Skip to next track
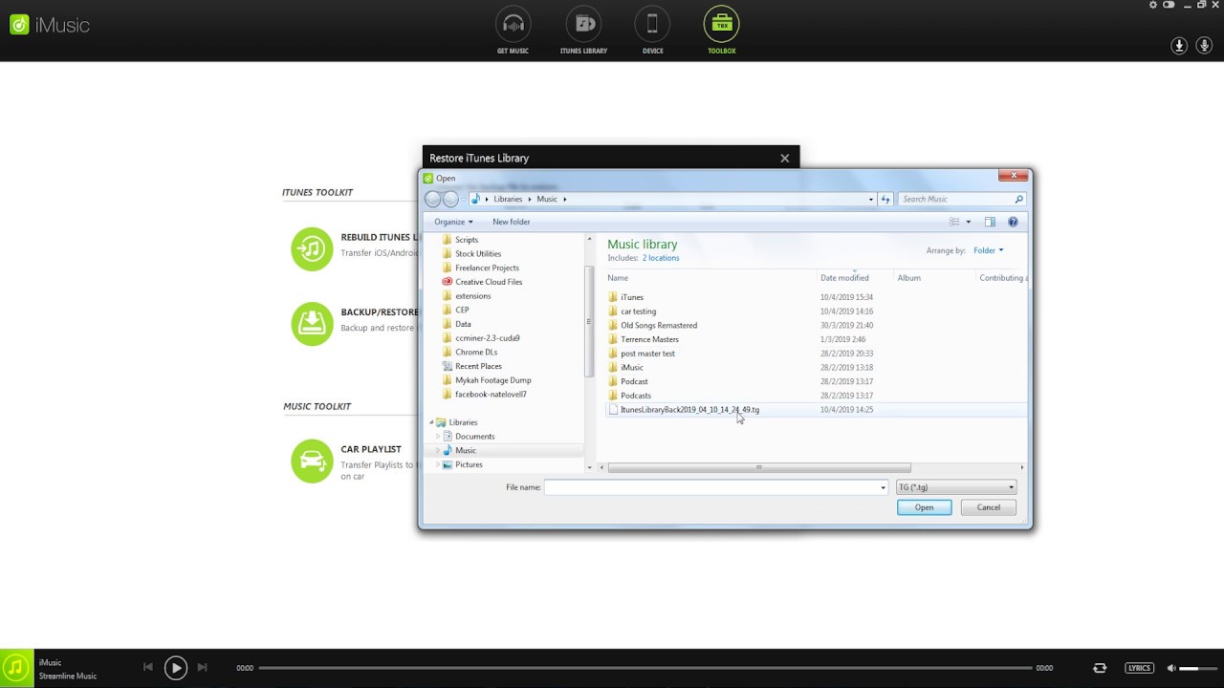 tap(202, 668)
